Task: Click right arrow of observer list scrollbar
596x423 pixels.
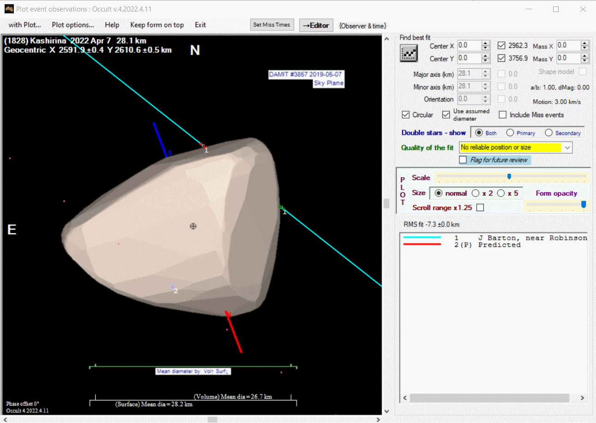Action: [x=582, y=398]
